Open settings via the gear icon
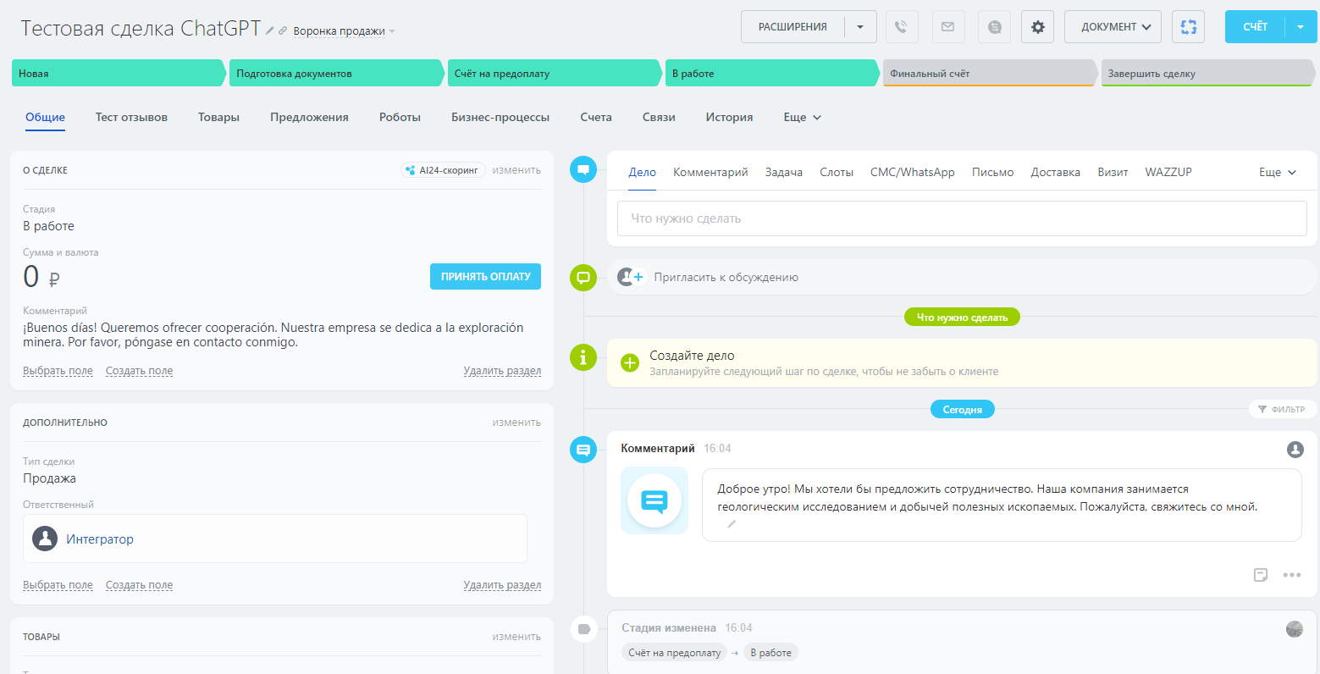The height and width of the screenshot is (674, 1320). 1037,27
